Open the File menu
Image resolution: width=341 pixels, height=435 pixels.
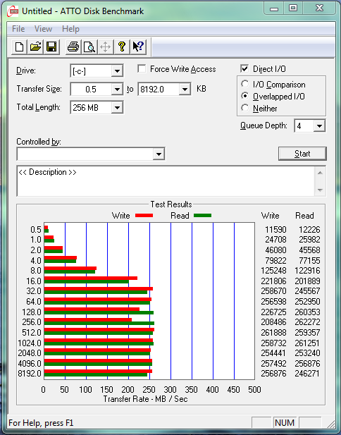coord(18,29)
